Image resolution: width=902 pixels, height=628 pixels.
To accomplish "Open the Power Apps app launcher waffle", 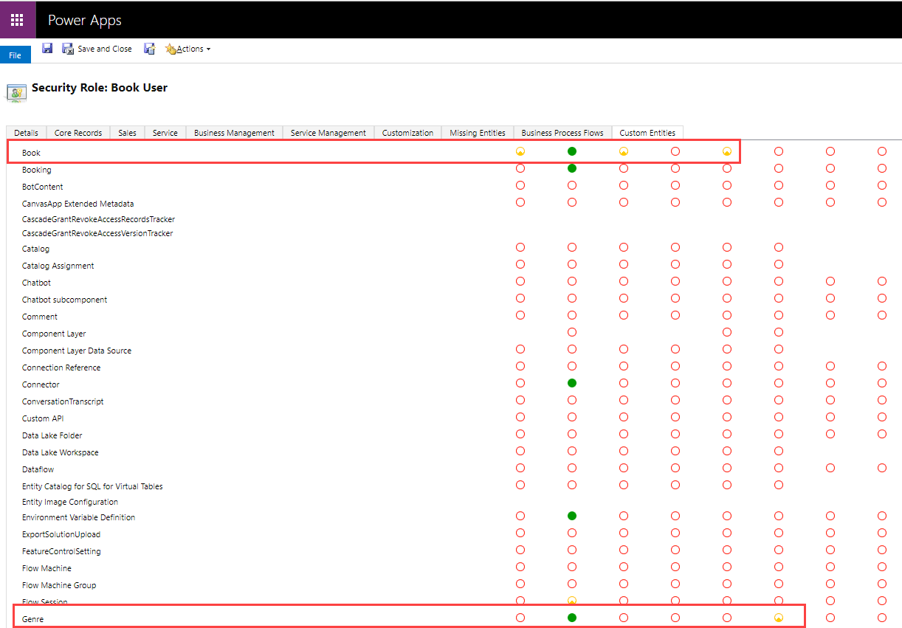I will 17,20.
